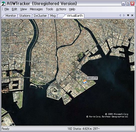Switch to the Msg tab
The image size is (136, 132).
click(53, 16)
